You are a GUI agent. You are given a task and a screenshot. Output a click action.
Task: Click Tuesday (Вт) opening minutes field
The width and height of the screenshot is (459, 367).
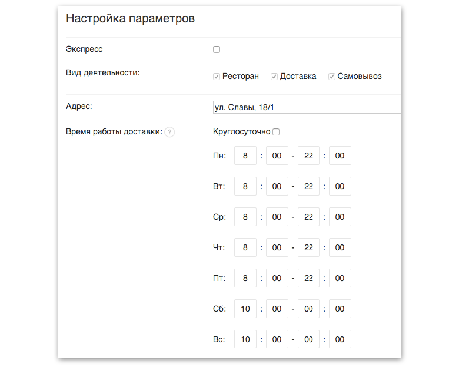coord(277,186)
